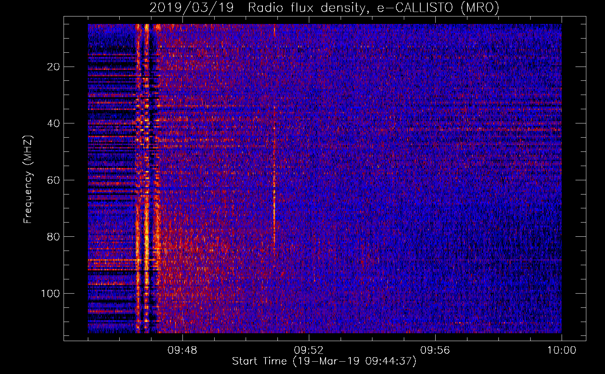The height and width of the screenshot is (374, 605).
Task: Click the 40 frequency axis label
Action: coord(54,123)
